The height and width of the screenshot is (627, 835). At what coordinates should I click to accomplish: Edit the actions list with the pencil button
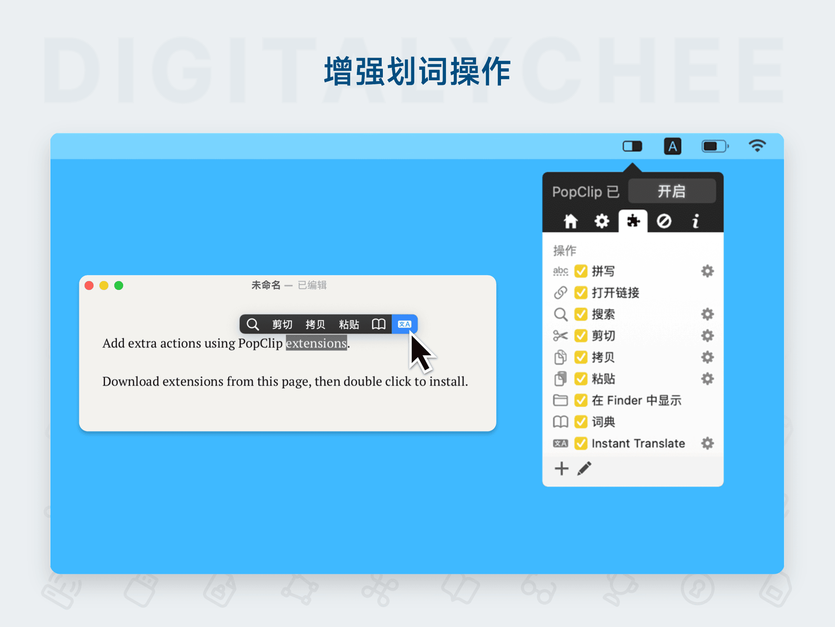pyautogui.click(x=584, y=469)
